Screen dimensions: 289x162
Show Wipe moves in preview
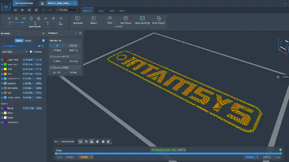[2, 113]
